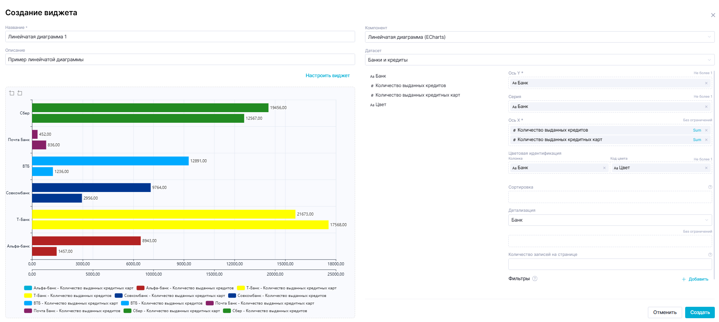Change Sum aggregation for Количество выданных кредитных карт
This screenshot has height=322, width=719.
pyautogui.click(x=697, y=140)
